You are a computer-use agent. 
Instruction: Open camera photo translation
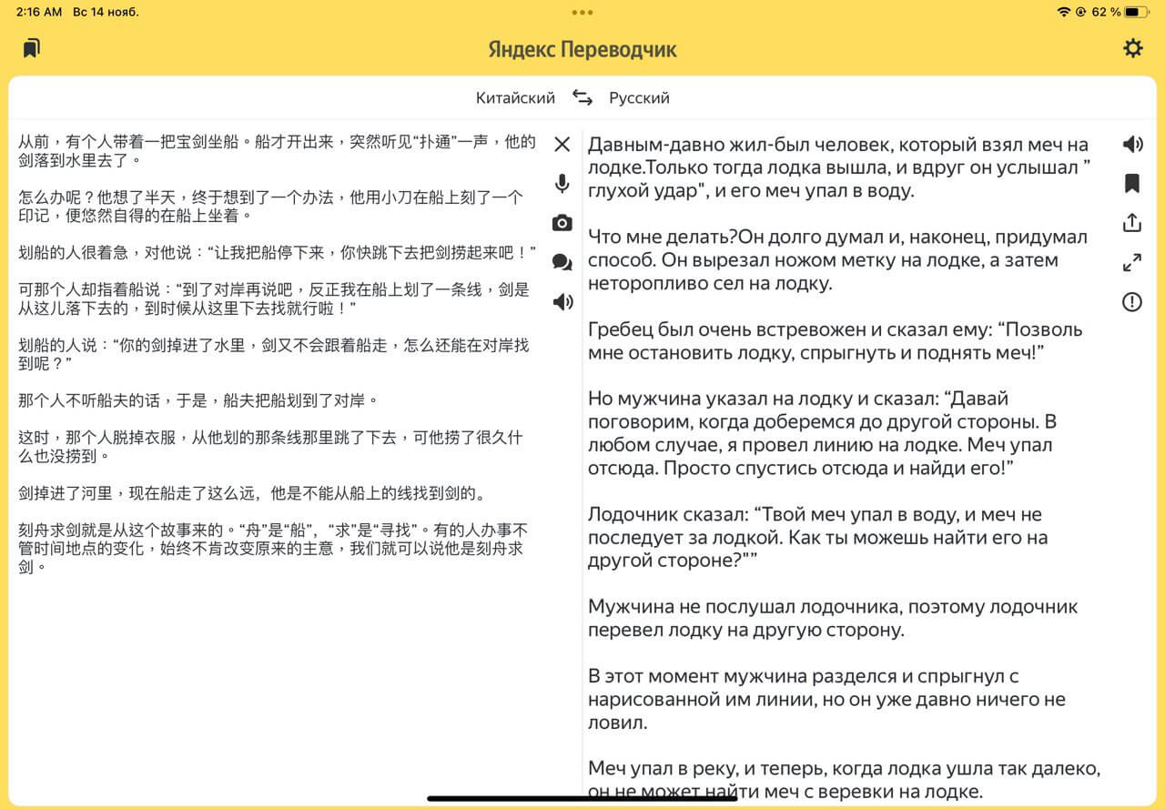562,223
